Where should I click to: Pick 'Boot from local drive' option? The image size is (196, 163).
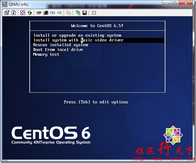click(58, 50)
